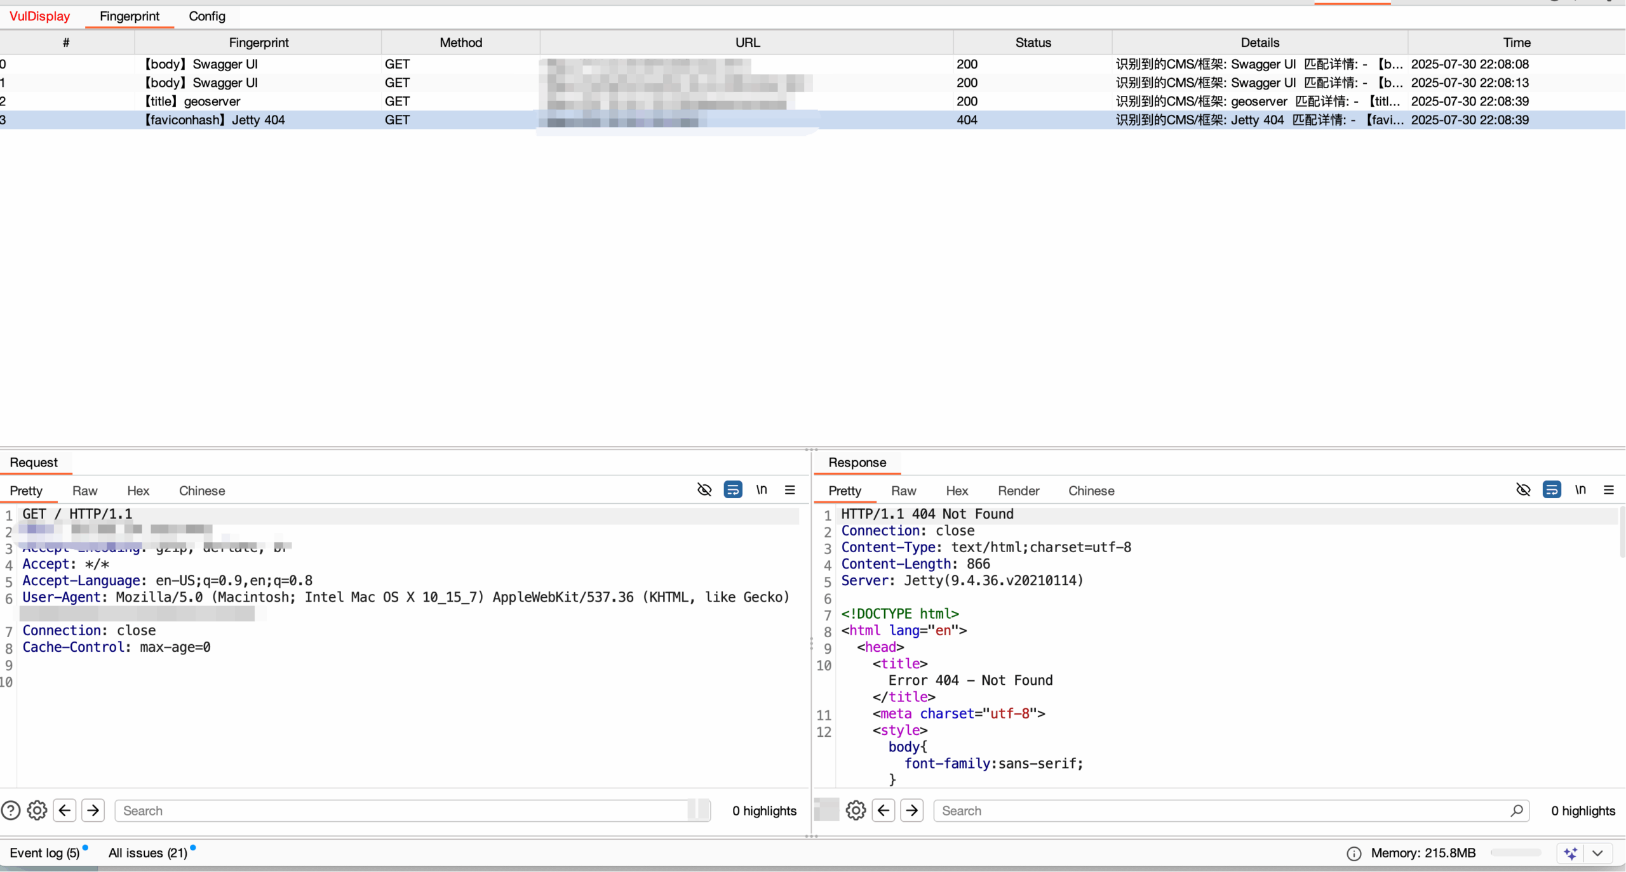Open Request panel hamburger options menu
This screenshot has width=1626, height=872.
click(x=790, y=490)
